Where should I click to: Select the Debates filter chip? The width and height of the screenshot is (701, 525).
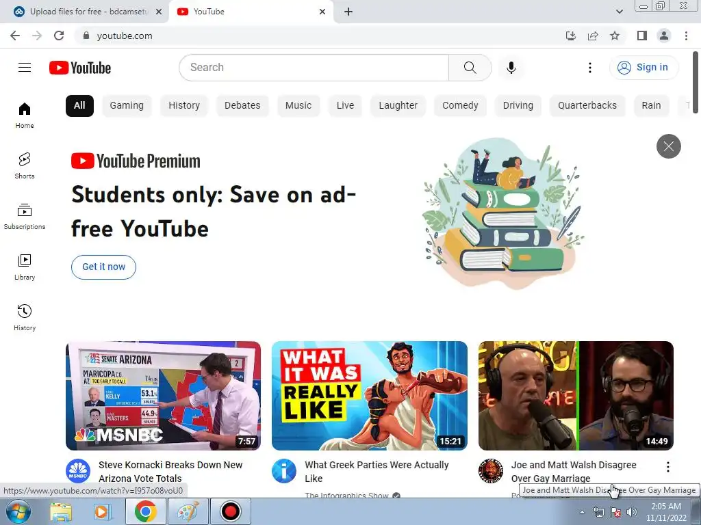[x=242, y=106]
